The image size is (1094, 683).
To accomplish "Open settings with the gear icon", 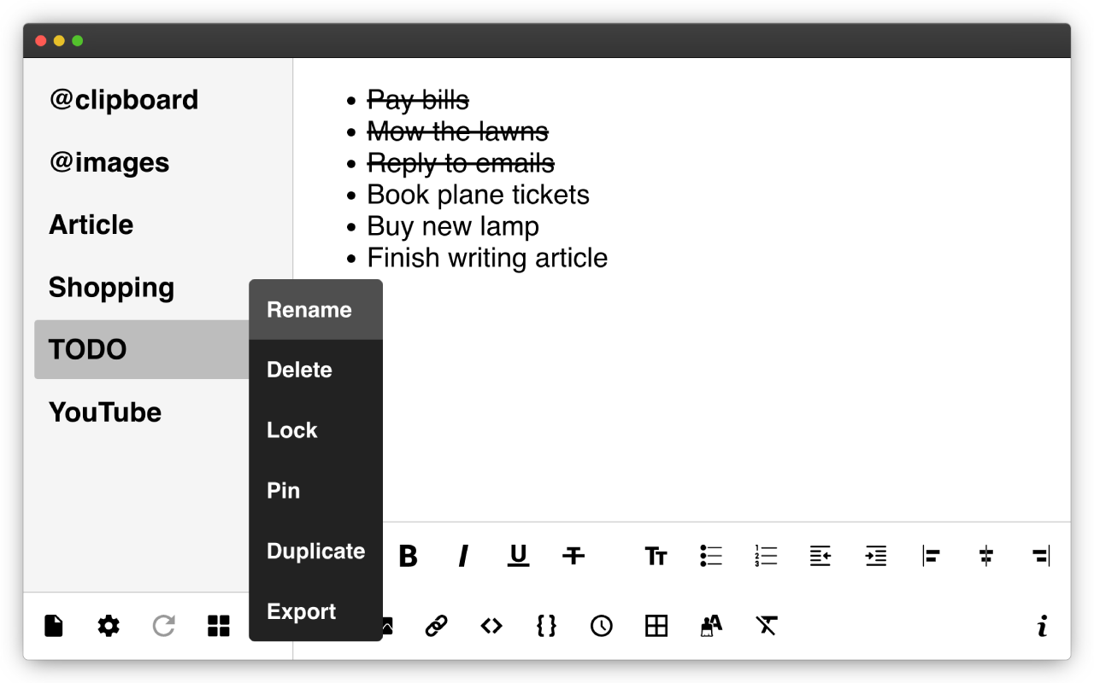I will [x=109, y=626].
